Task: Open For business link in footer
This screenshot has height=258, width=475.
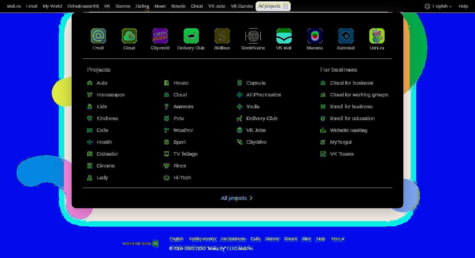Action: 233,239
